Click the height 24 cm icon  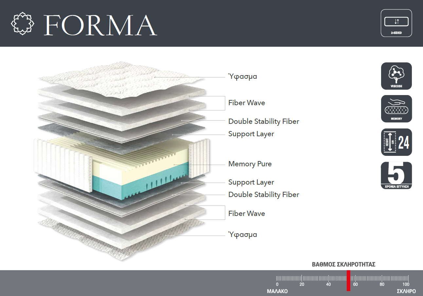coord(396,142)
